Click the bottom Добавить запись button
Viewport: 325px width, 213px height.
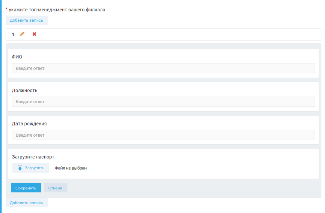coord(26,203)
